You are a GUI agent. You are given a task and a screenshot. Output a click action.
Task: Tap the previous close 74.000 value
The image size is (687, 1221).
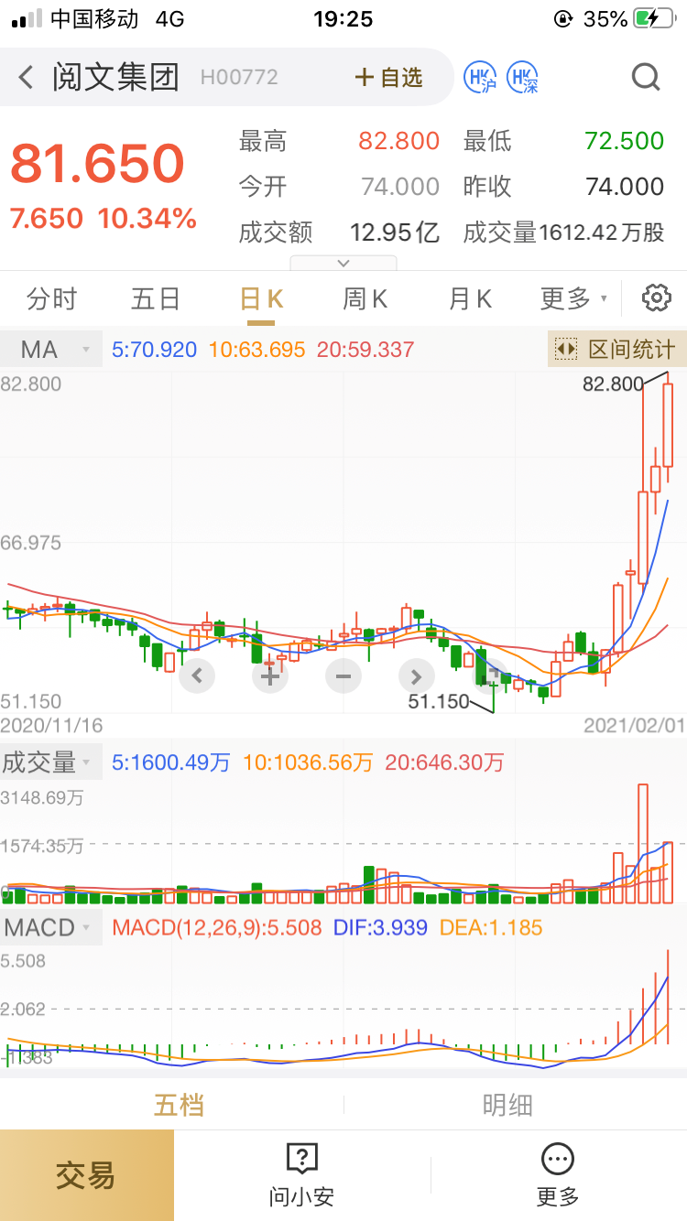click(625, 187)
